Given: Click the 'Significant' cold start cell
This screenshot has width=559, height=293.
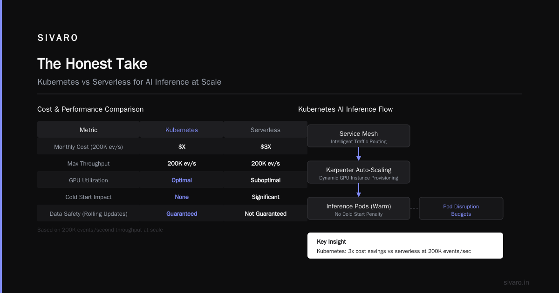Looking at the screenshot, I should pyautogui.click(x=266, y=197).
